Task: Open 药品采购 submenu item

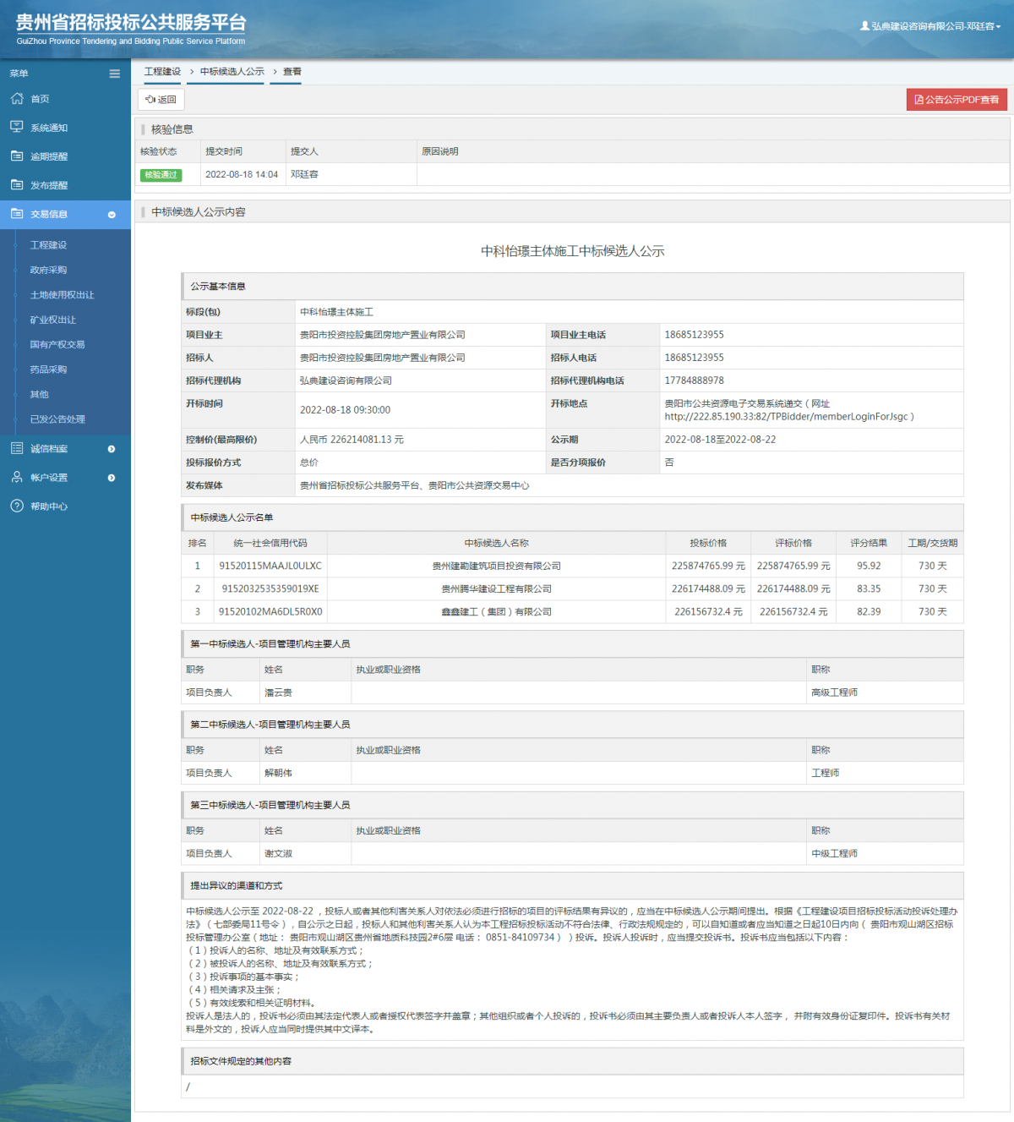Action: [48, 369]
